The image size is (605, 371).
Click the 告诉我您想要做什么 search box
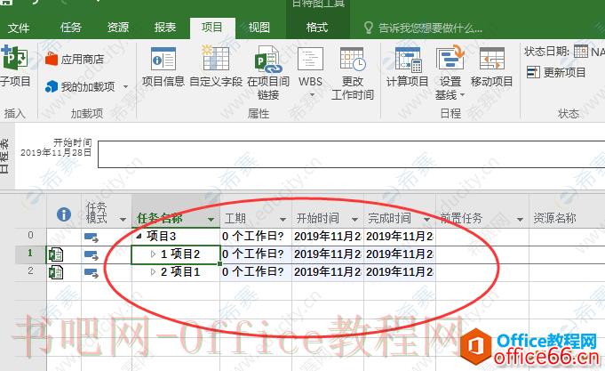pyautogui.click(x=423, y=28)
